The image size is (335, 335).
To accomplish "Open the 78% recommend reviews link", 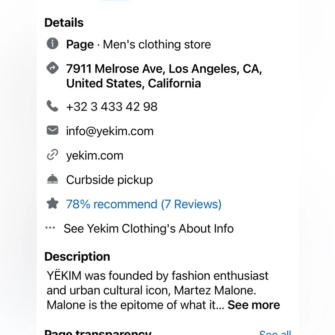I will coord(143,204).
